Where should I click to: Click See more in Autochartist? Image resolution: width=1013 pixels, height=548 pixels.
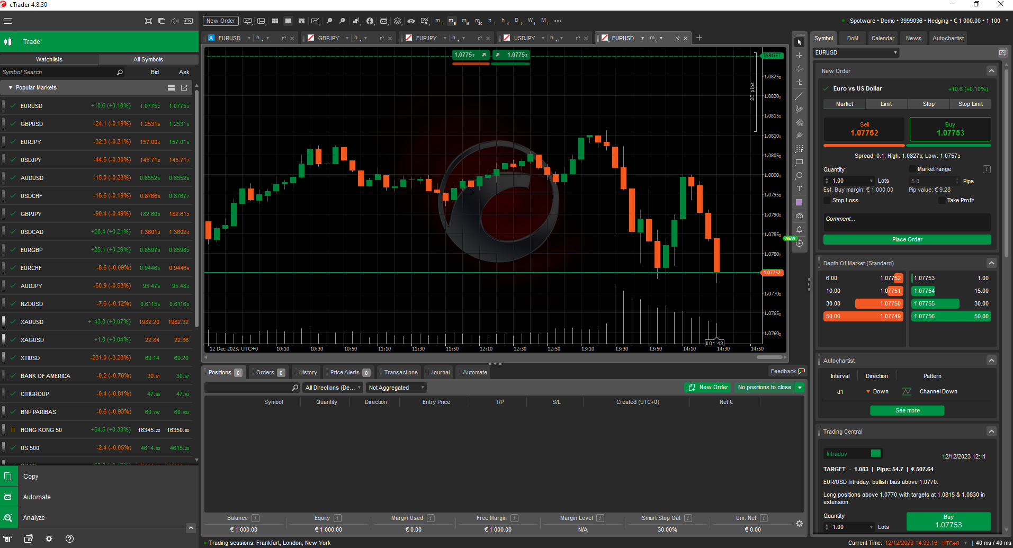[x=907, y=410]
